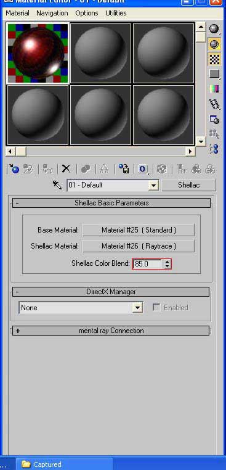This screenshot has height=470, width=226.
Task: Open the Navigation menu
Action: [52, 13]
